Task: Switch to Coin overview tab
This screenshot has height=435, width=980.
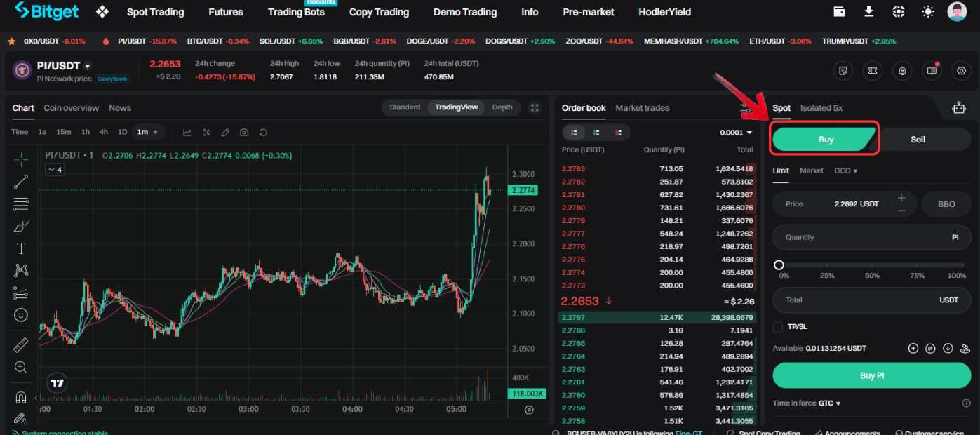Action: coord(71,107)
